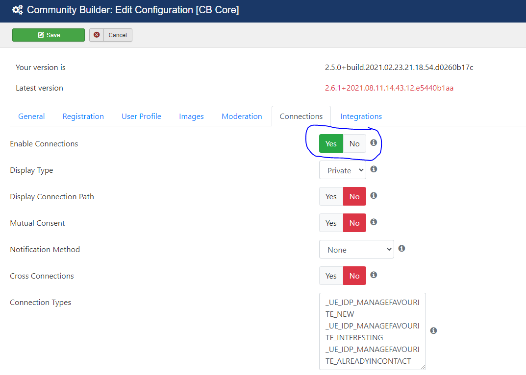Click the Notification Method label
Image resolution: width=526 pixels, height=375 pixels.
45,250
